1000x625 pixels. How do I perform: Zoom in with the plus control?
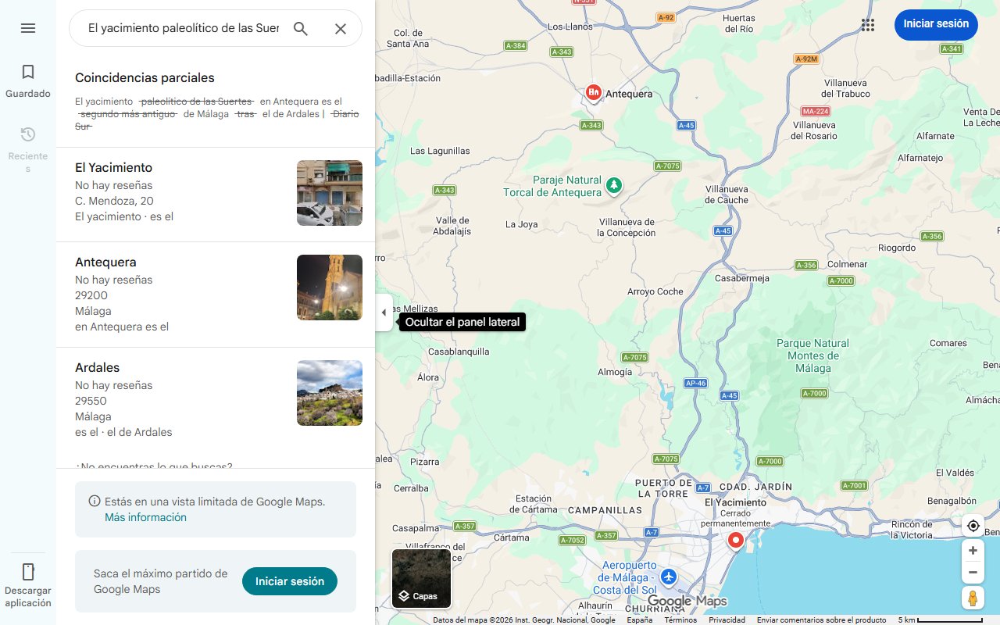point(973,550)
